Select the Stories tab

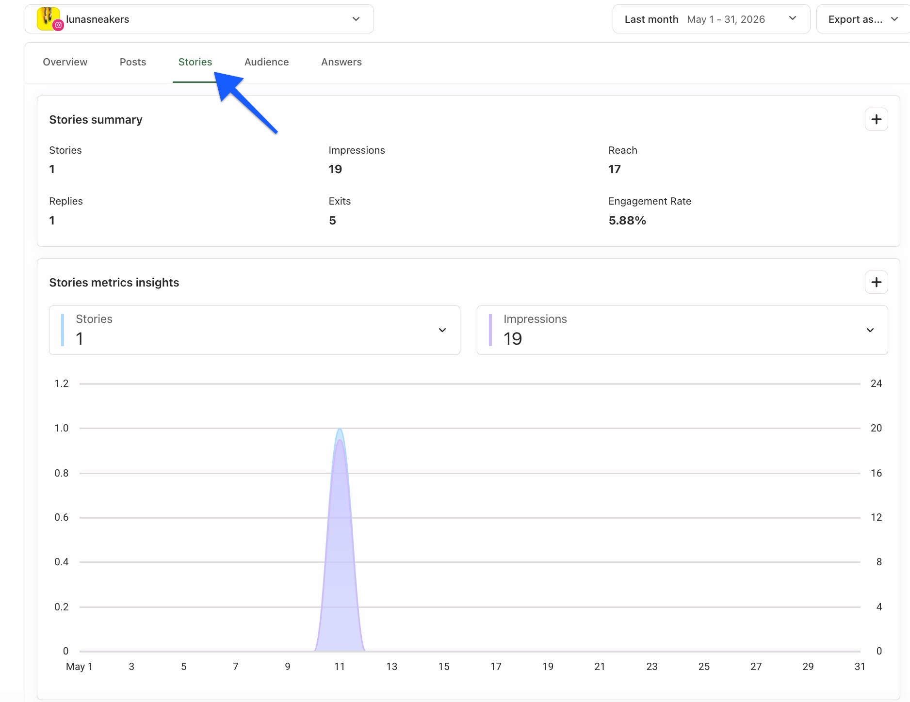(x=195, y=62)
